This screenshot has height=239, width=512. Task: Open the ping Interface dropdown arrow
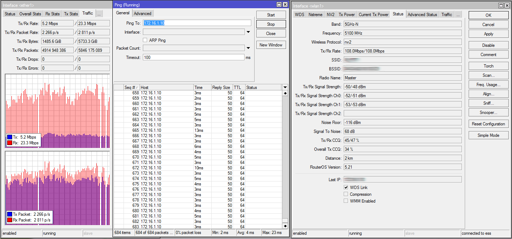pos(248,32)
